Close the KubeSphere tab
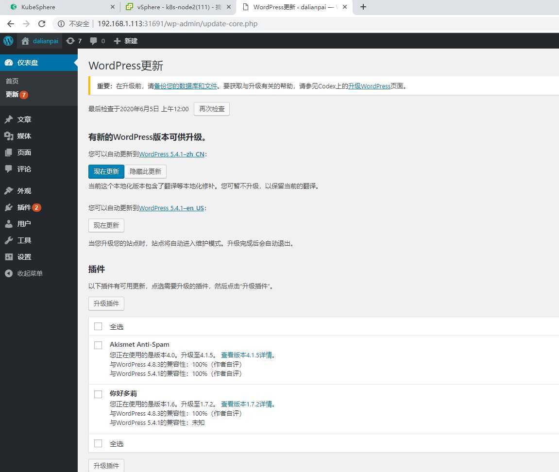The width and height of the screenshot is (559, 472). pyautogui.click(x=112, y=7)
